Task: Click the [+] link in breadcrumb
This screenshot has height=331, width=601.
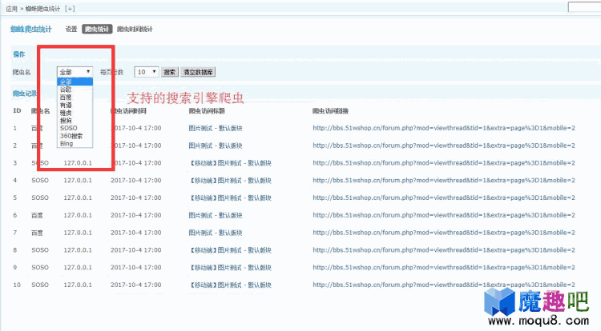Action: [70, 9]
